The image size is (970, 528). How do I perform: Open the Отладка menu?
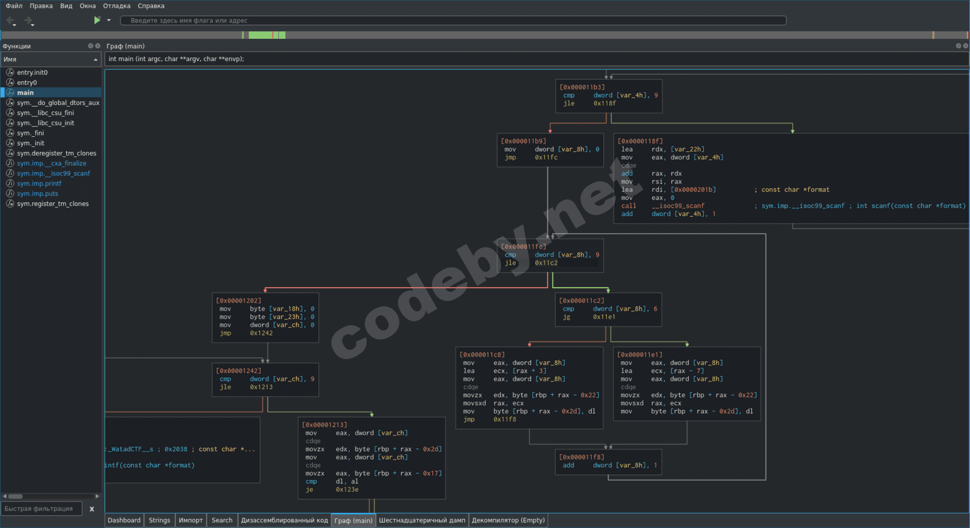pos(116,6)
